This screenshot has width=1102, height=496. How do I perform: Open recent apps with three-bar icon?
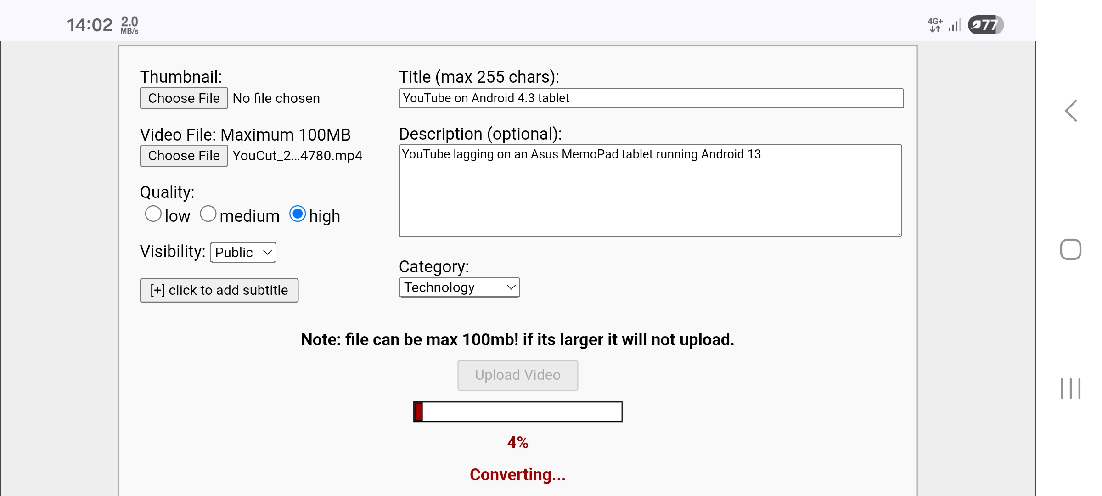[x=1070, y=389]
